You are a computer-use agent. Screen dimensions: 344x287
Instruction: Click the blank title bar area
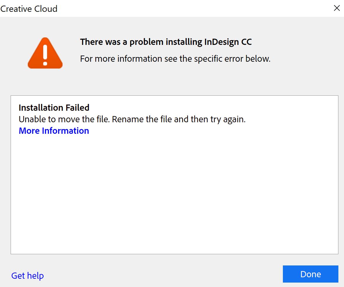(x=192, y=8)
